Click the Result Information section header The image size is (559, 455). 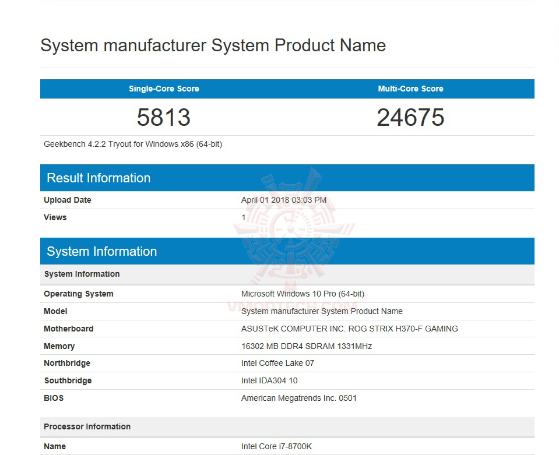click(x=287, y=178)
